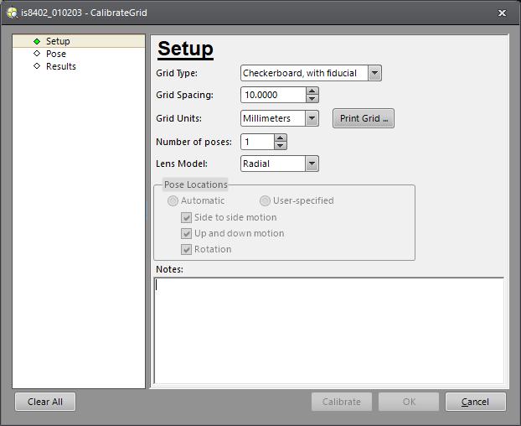Toggle Side to side motion checkbox

187,217
